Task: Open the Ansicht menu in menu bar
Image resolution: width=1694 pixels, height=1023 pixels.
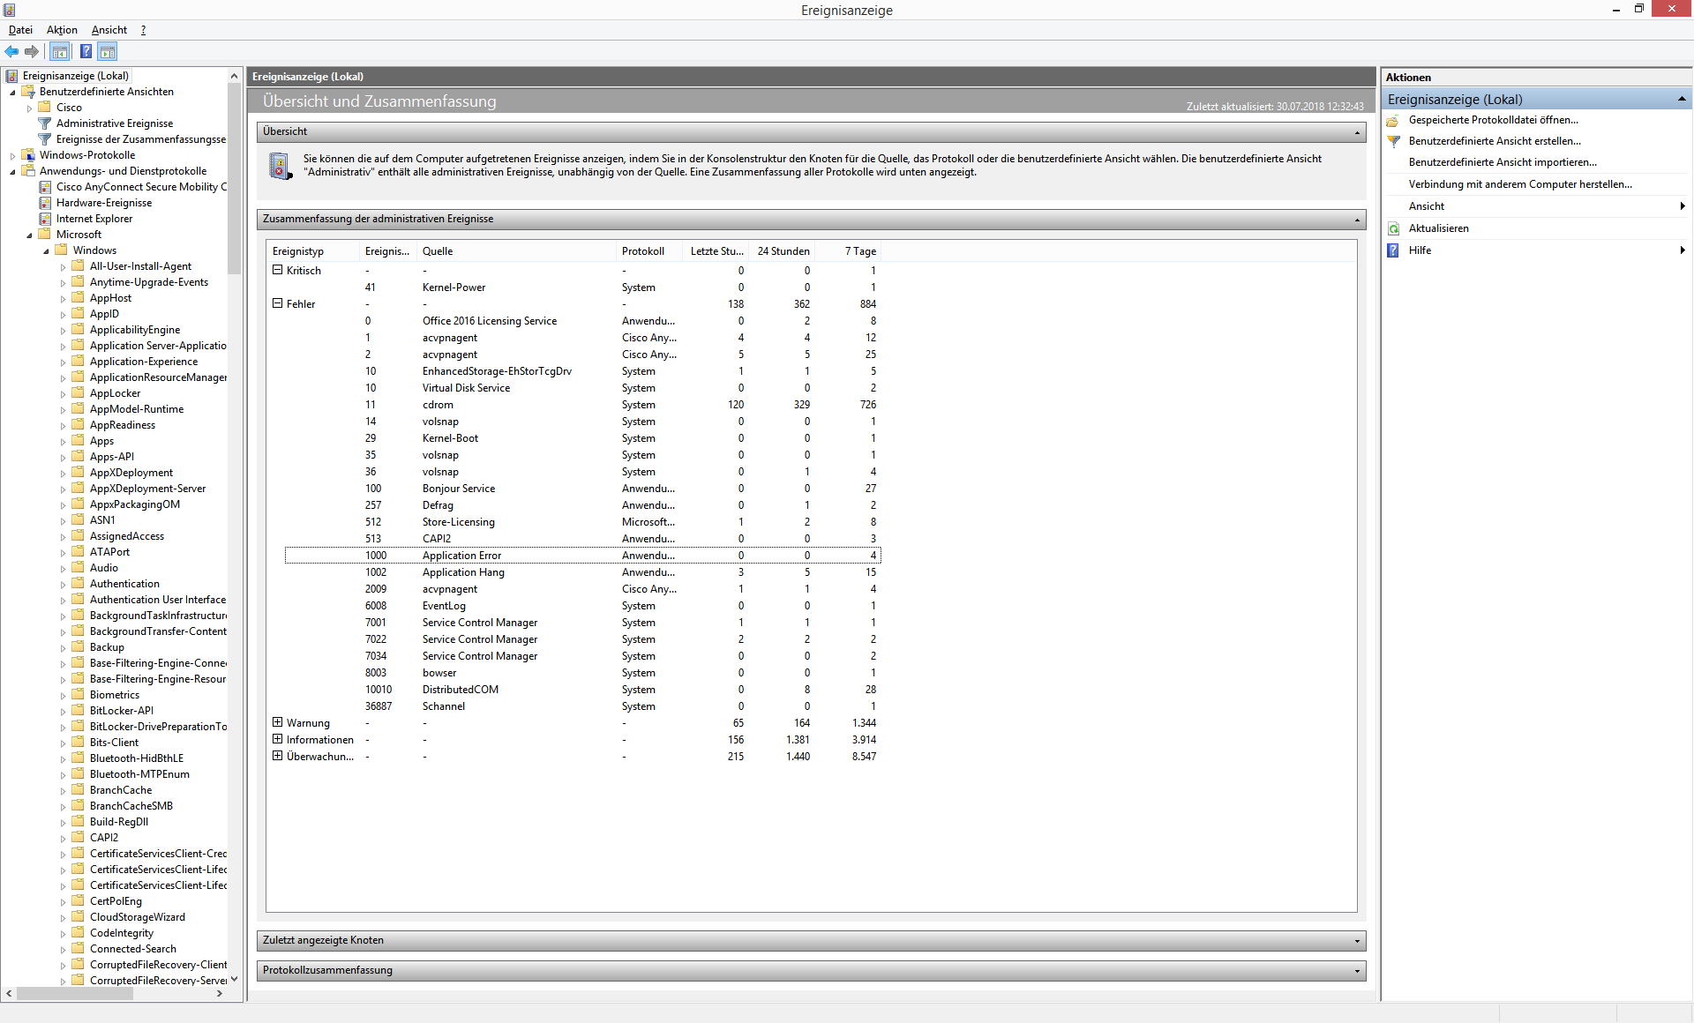Action: click(x=109, y=30)
